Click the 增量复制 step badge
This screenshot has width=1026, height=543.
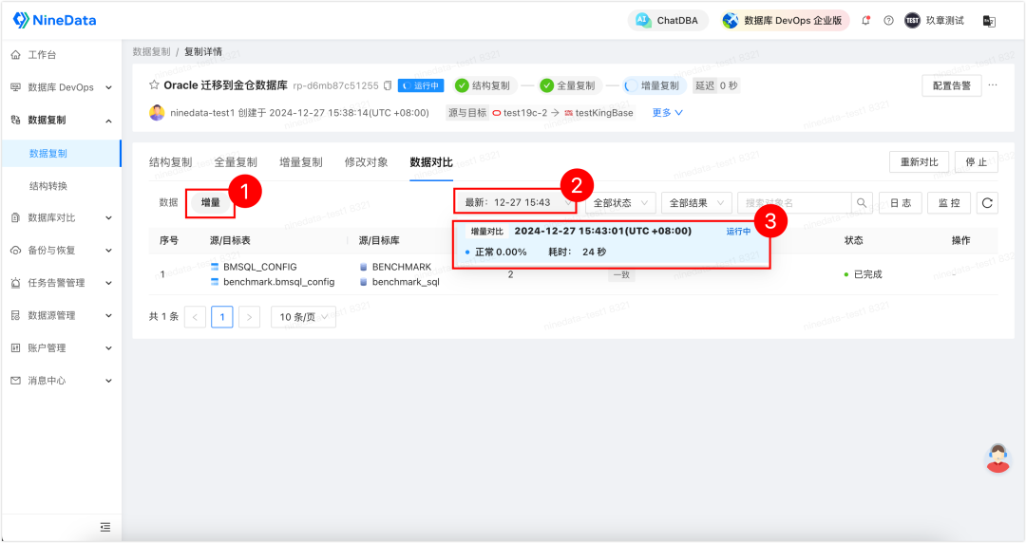tap(653, 85)
